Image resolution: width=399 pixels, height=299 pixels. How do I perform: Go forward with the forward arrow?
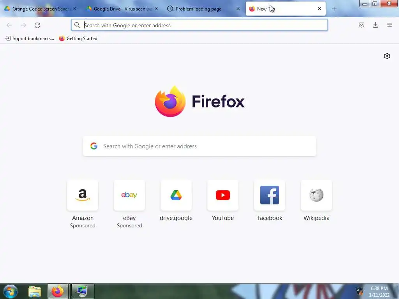(x=23, y=25)
